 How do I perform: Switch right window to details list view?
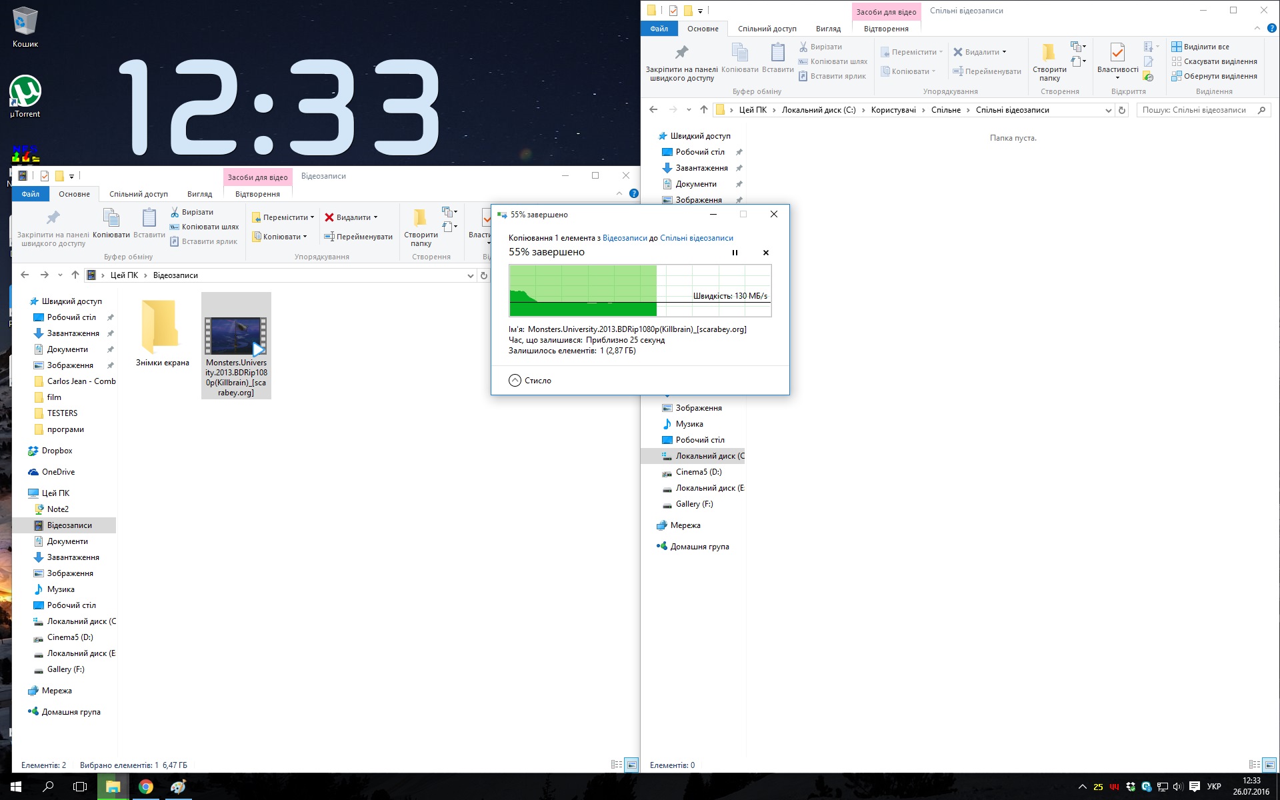click(x=1253, y=765)
